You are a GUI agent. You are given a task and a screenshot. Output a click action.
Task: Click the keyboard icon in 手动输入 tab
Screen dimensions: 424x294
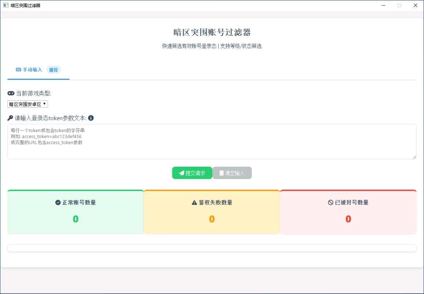pos(18,70)
